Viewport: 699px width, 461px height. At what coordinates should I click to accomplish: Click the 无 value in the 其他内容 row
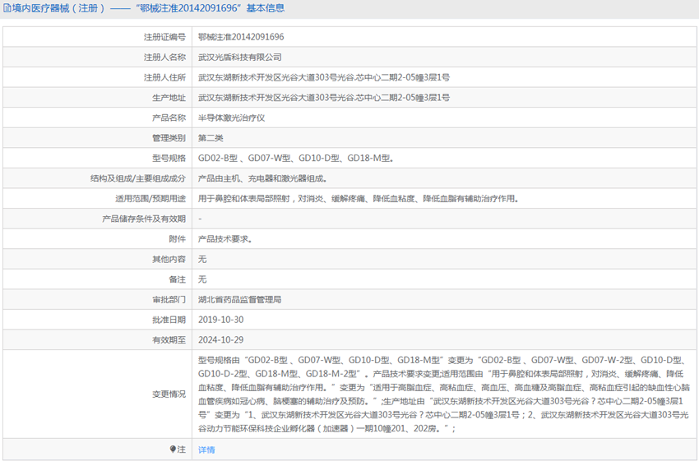point(202,259)
